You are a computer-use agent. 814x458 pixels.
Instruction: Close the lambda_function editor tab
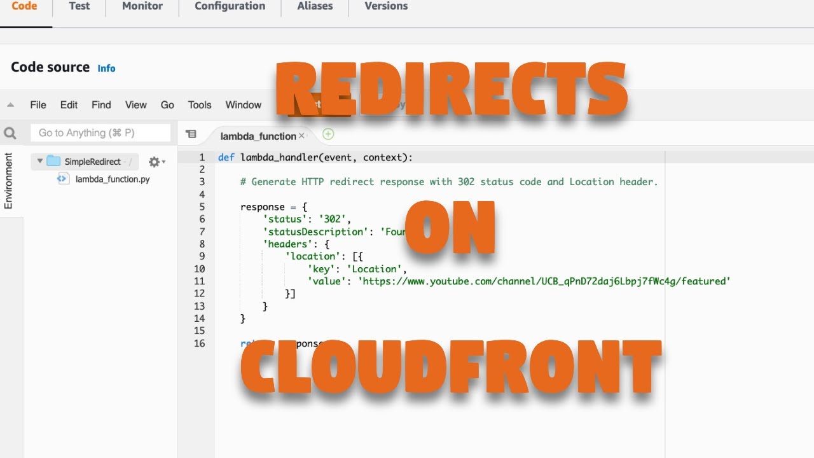click(302, 135)
